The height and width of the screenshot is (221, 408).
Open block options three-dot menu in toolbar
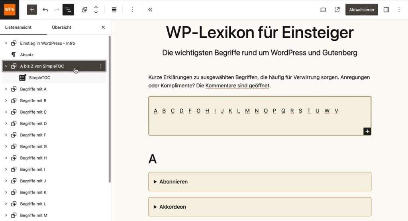[132, 10]
